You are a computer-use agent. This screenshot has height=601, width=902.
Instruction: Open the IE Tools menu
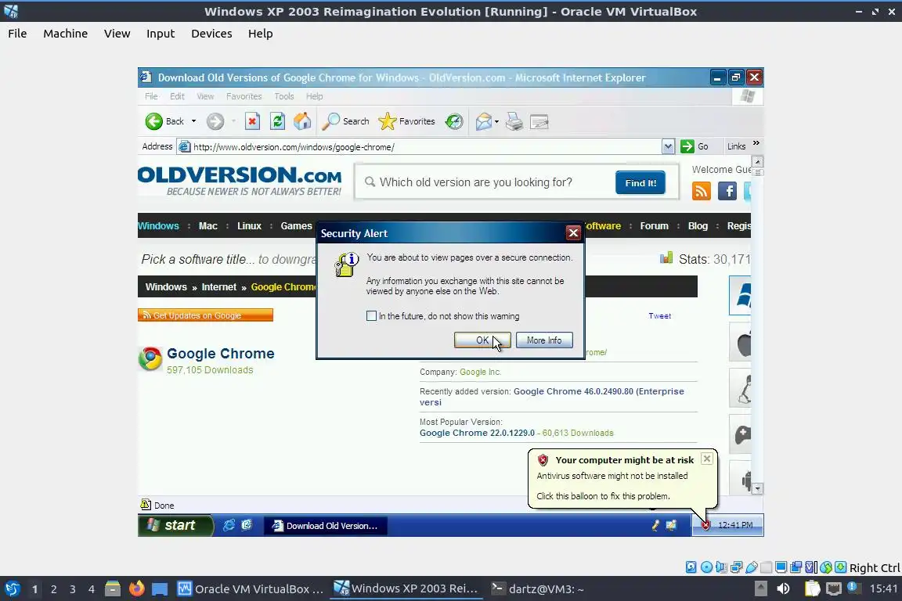point(284,96)
